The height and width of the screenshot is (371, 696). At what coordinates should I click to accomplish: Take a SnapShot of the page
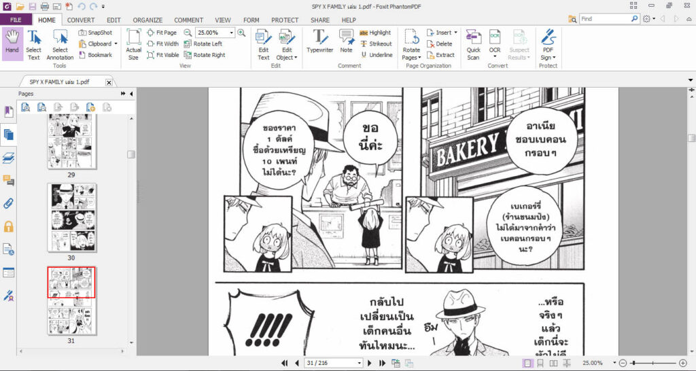tap(95, 33)
